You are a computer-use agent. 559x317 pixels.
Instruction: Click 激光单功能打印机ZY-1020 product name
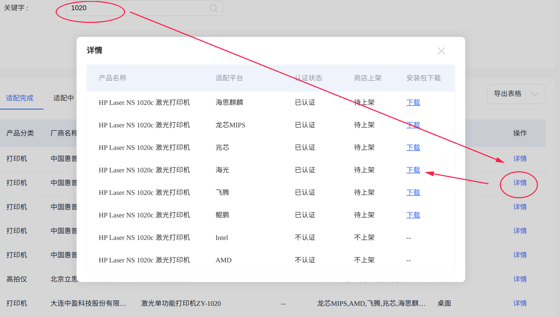181,303
